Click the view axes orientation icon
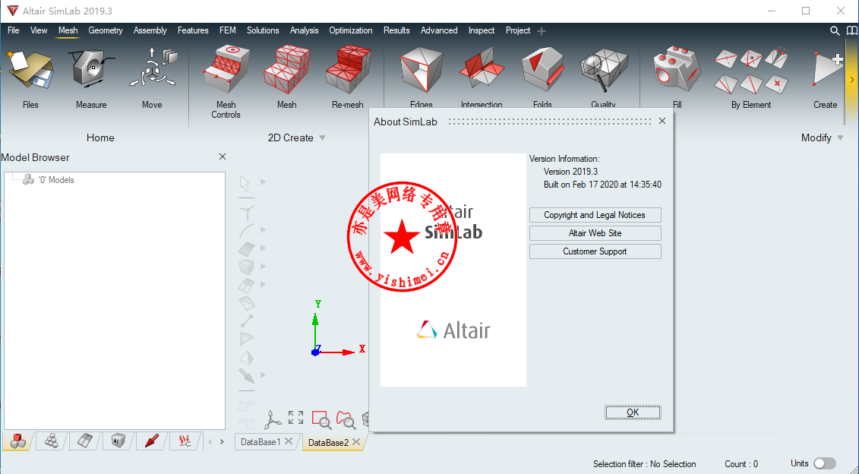 click(272, 420)
